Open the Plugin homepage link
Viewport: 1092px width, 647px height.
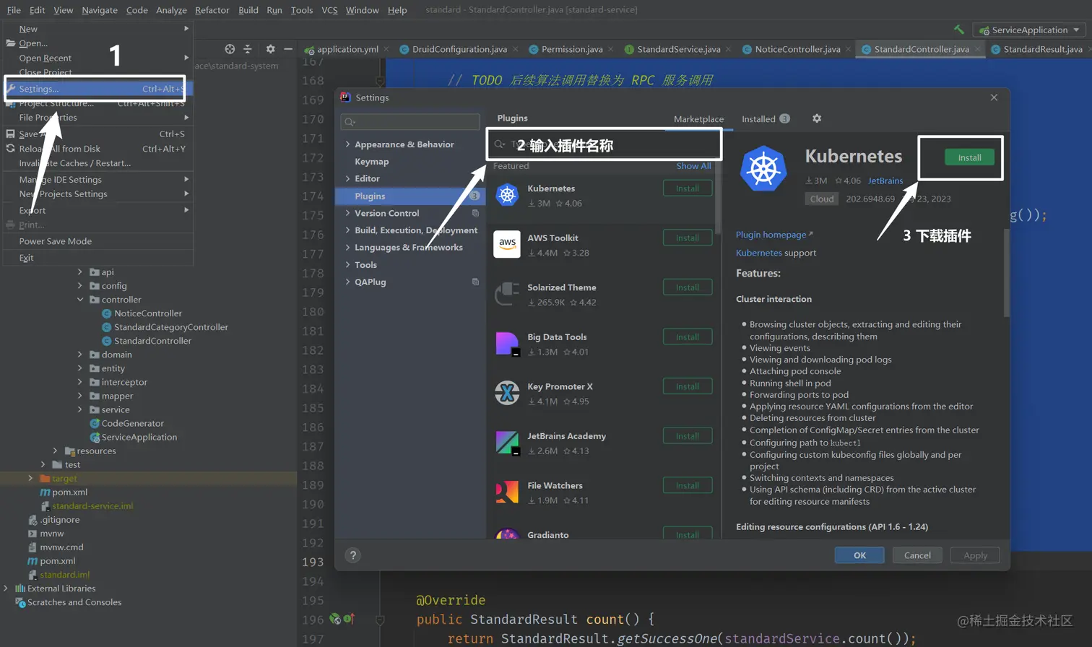click(773, 235)
